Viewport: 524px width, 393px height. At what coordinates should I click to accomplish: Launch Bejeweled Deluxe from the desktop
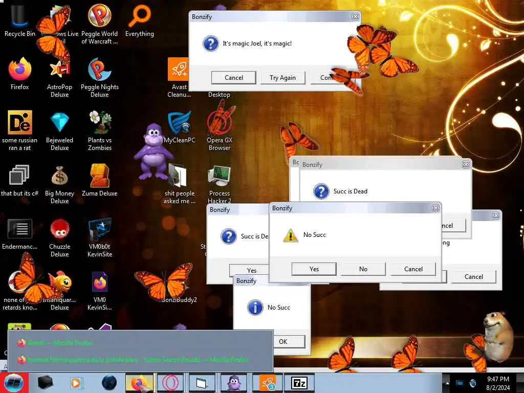tap(59, 130)
